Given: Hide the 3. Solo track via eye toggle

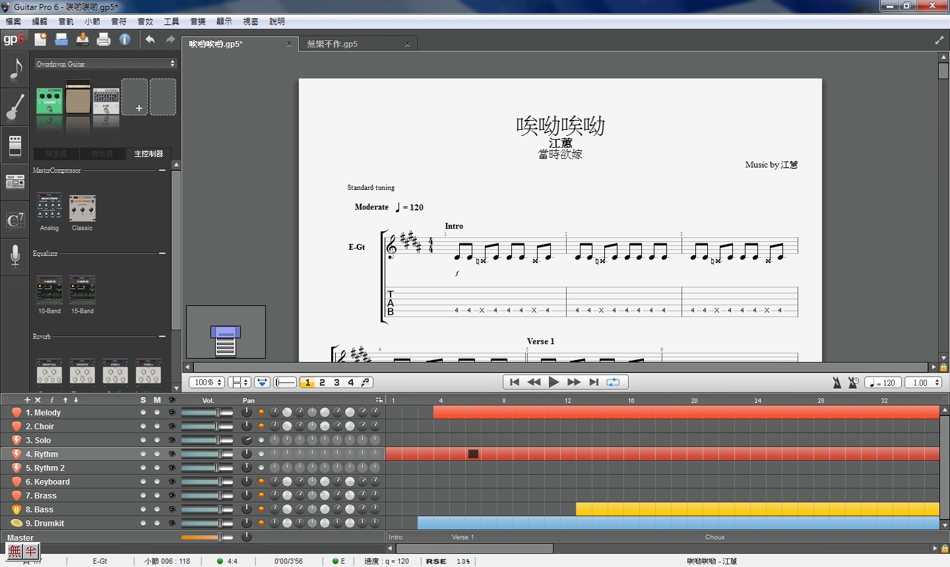Looking at the screenshot, I should tap(172, 440).
